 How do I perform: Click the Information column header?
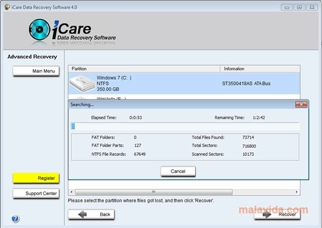[260, 69]
